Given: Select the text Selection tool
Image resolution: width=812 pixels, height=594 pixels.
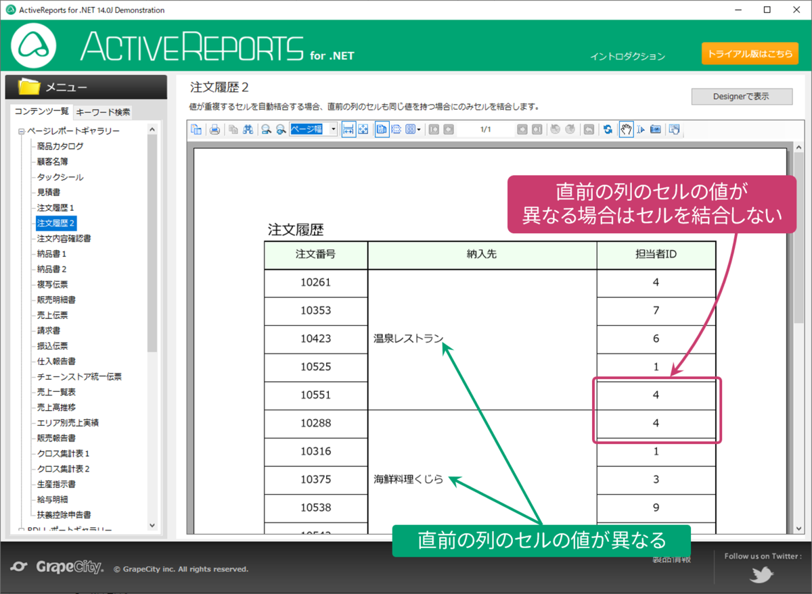Looking at the screenshot, I should click(x=641, y=129).
